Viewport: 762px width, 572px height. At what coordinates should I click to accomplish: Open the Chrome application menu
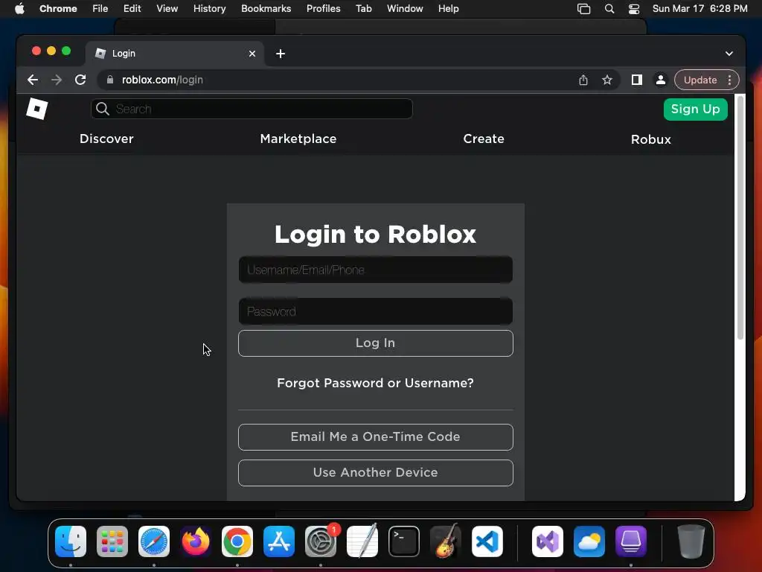coord(58,9)
